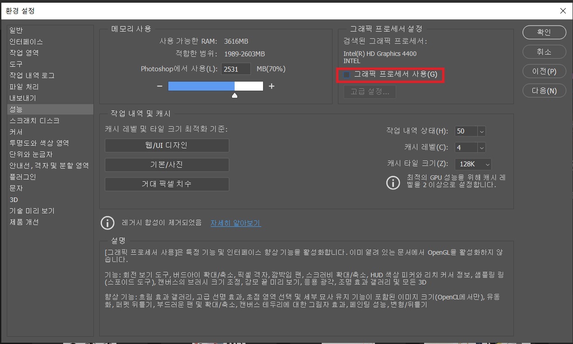The image size is (573, 344).
Task: Open 스크래치 디스크 settings
Action: tap(34, 120)
